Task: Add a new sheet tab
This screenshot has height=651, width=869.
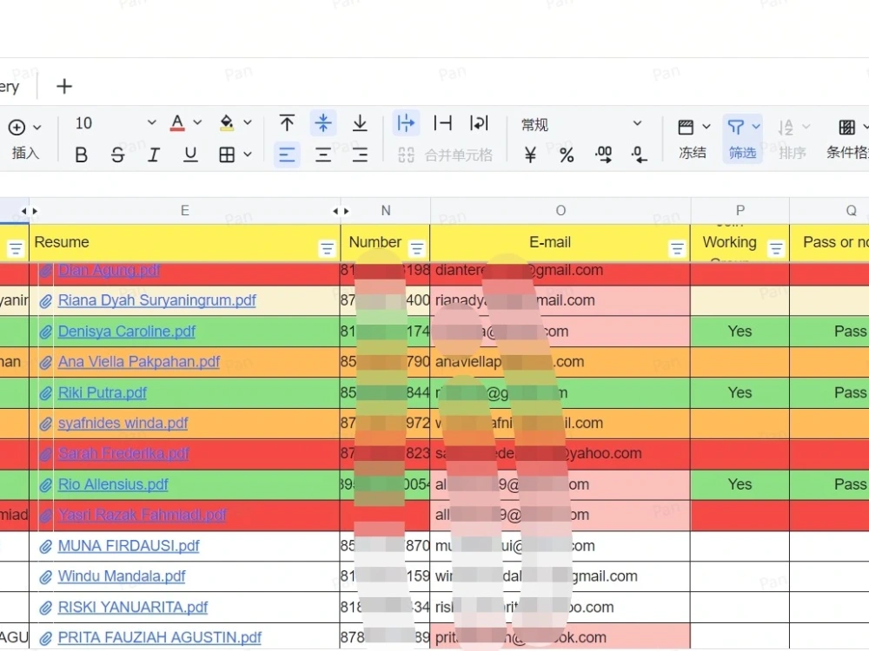Action: (x=64, y=86)
